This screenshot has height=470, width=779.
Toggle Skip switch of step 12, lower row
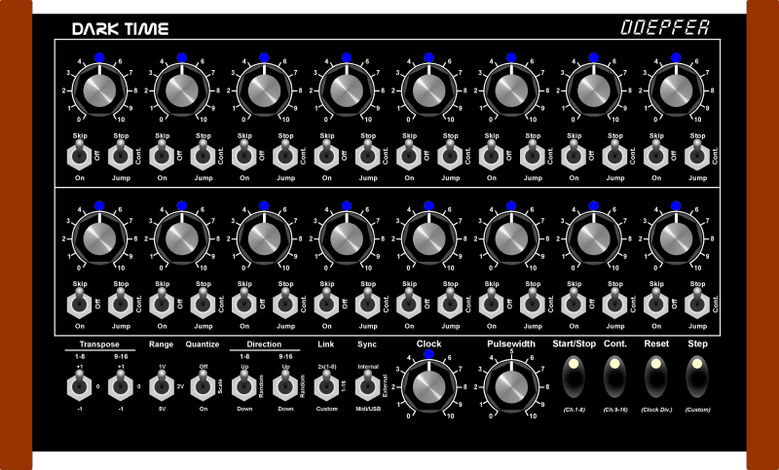tap(326, 304)
